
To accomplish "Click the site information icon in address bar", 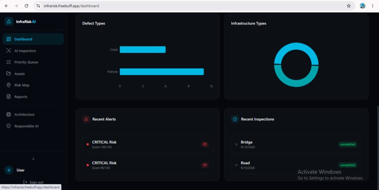I will click(38, 6).
